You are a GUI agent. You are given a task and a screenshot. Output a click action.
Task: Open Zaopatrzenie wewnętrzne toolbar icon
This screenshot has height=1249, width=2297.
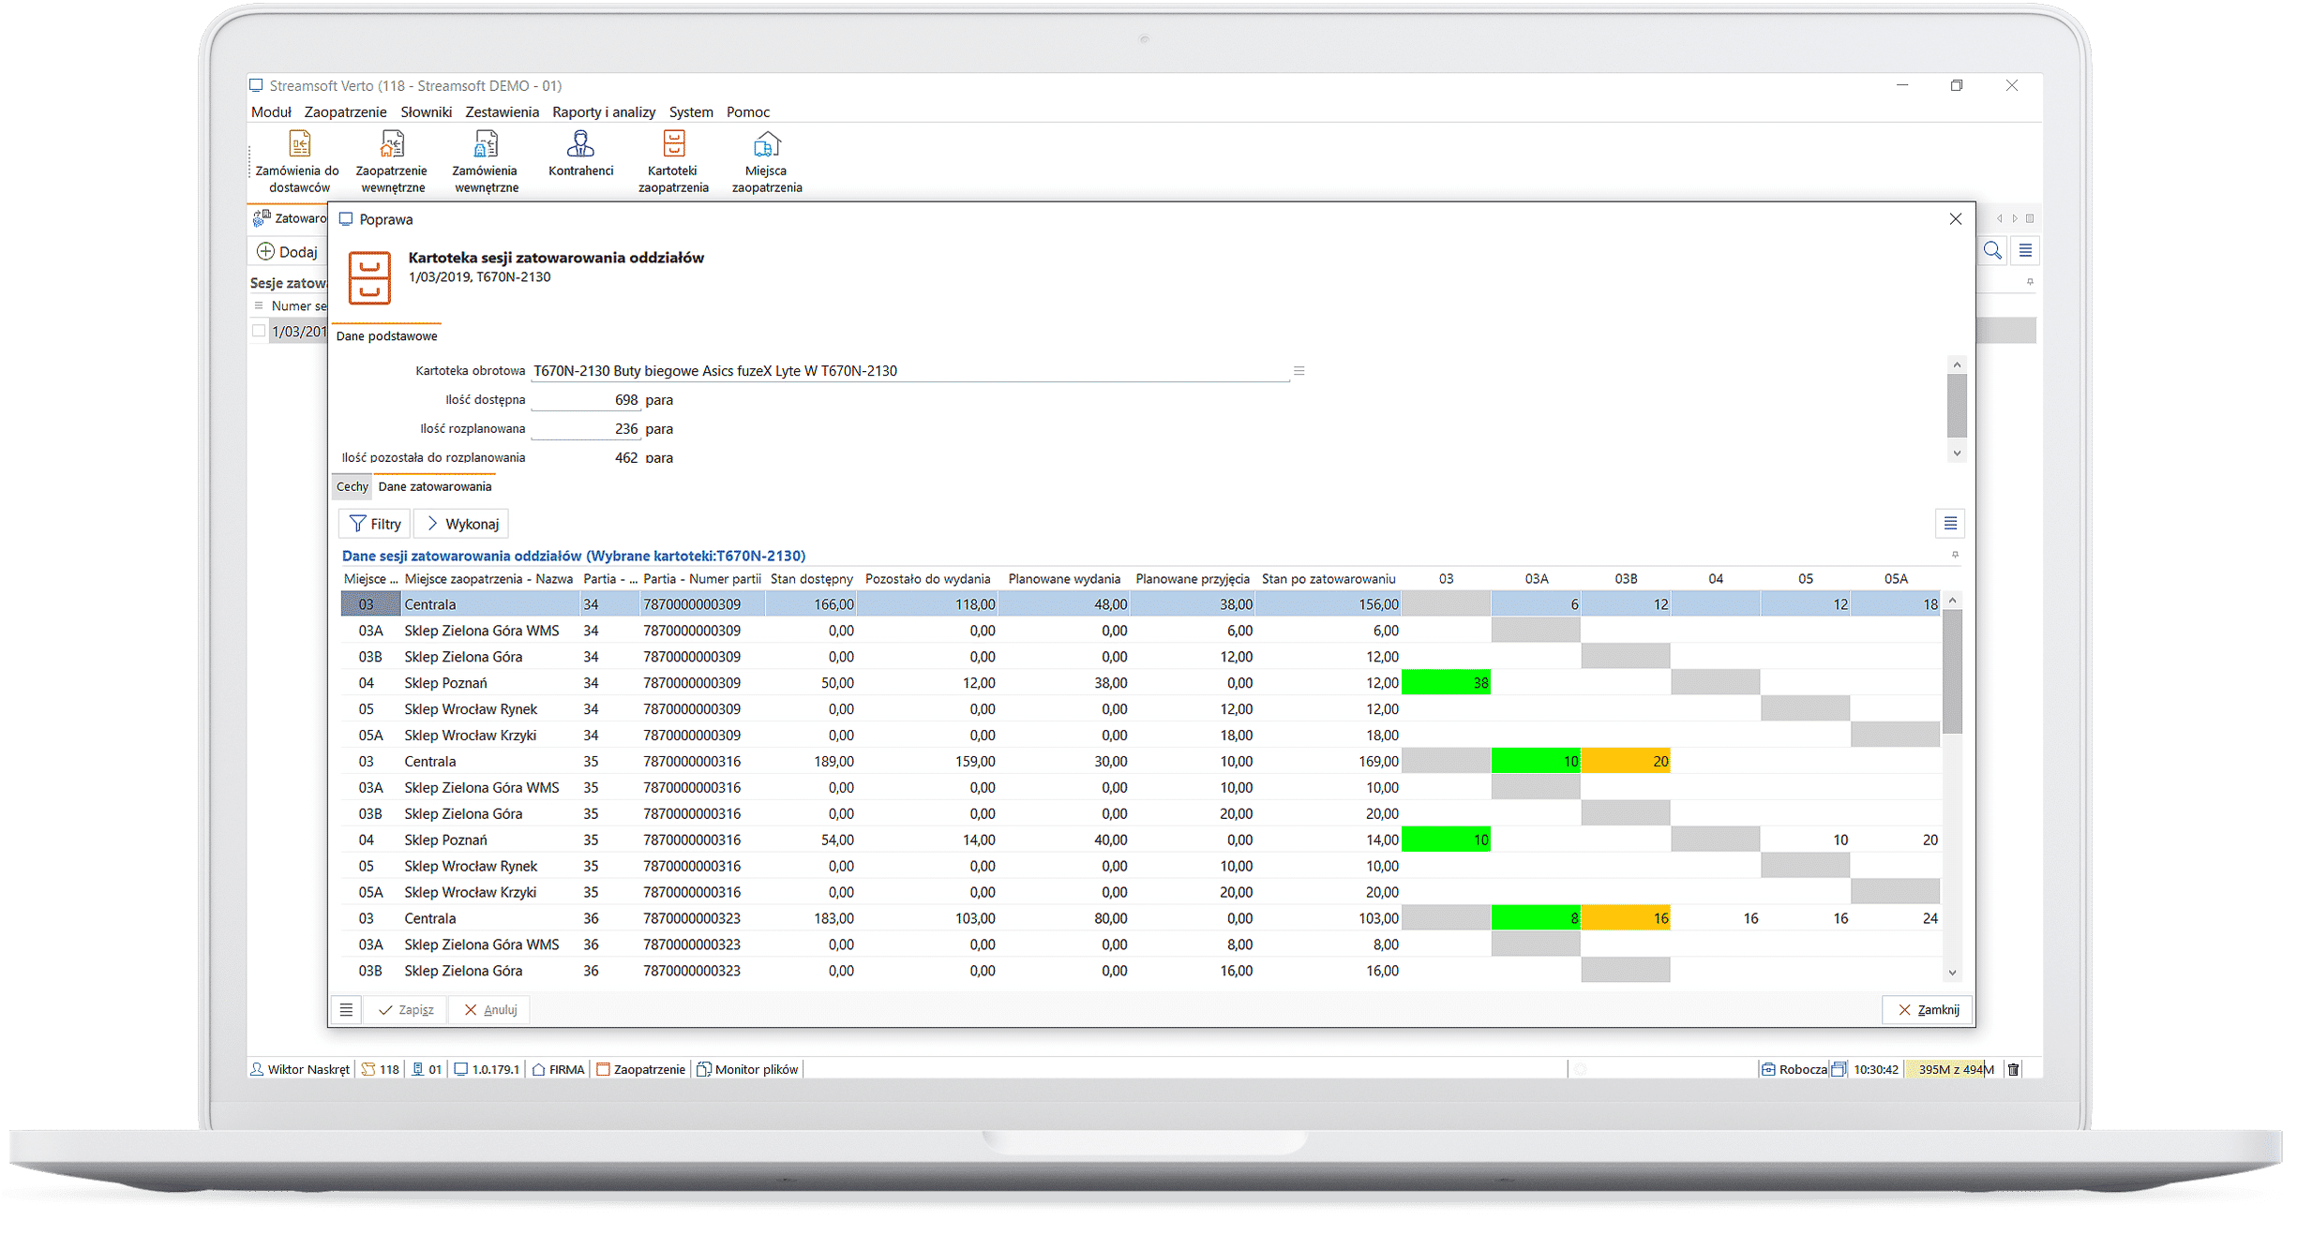pos(392,162)
